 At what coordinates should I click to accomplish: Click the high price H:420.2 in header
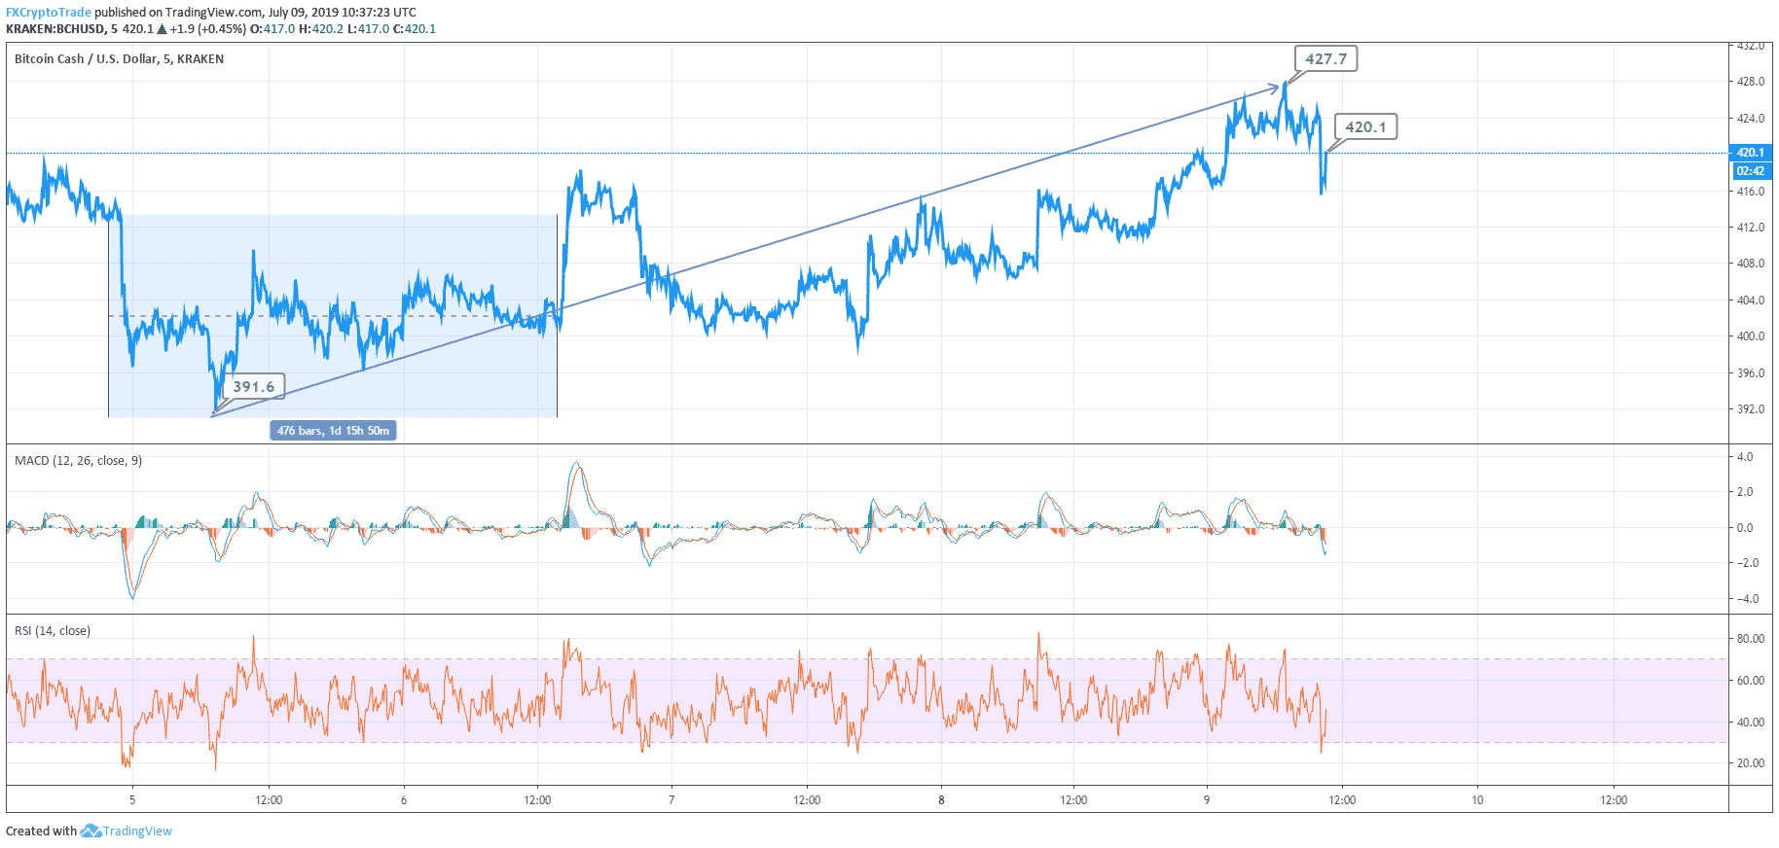point(321,29)
